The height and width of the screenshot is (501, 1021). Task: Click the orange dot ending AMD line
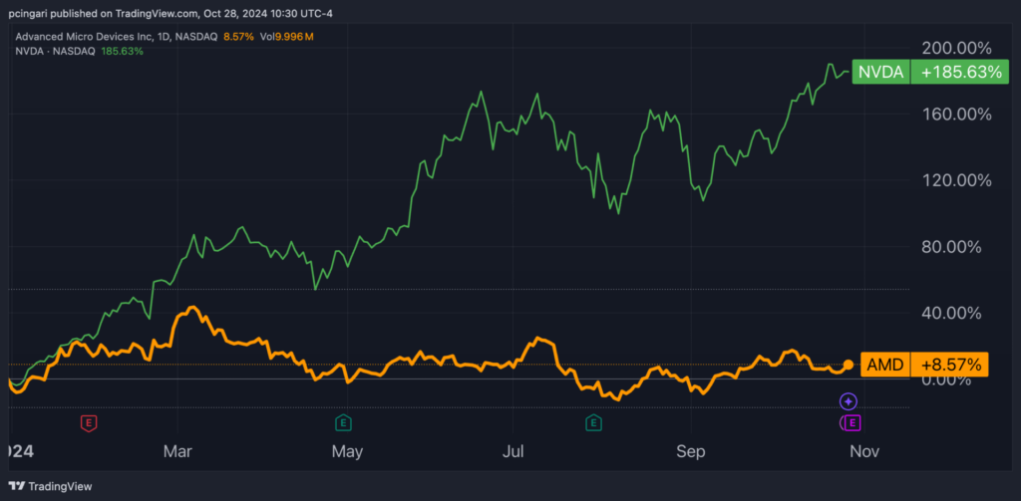(848, 365)
